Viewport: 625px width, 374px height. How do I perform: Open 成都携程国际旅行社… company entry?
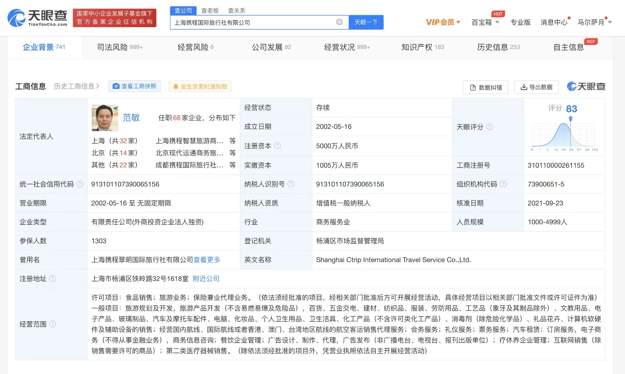(x=189, y=165)
